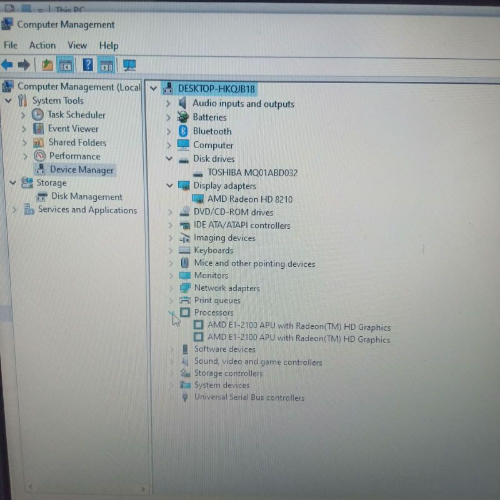Click Scan for hardware changes monitor icon
500x500 pixels.
[129, 66]
